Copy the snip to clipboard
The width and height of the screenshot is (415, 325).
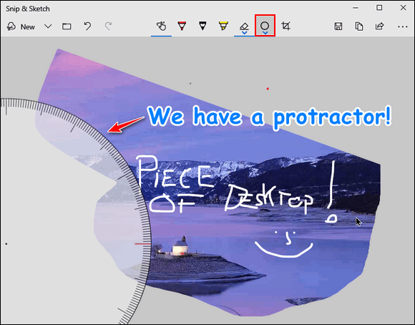(x=359, y=26)
